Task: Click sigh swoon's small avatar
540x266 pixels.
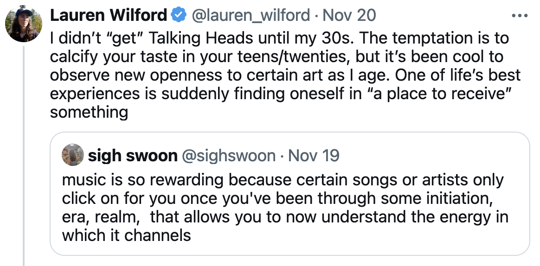Action: click(x=73, y=155)
